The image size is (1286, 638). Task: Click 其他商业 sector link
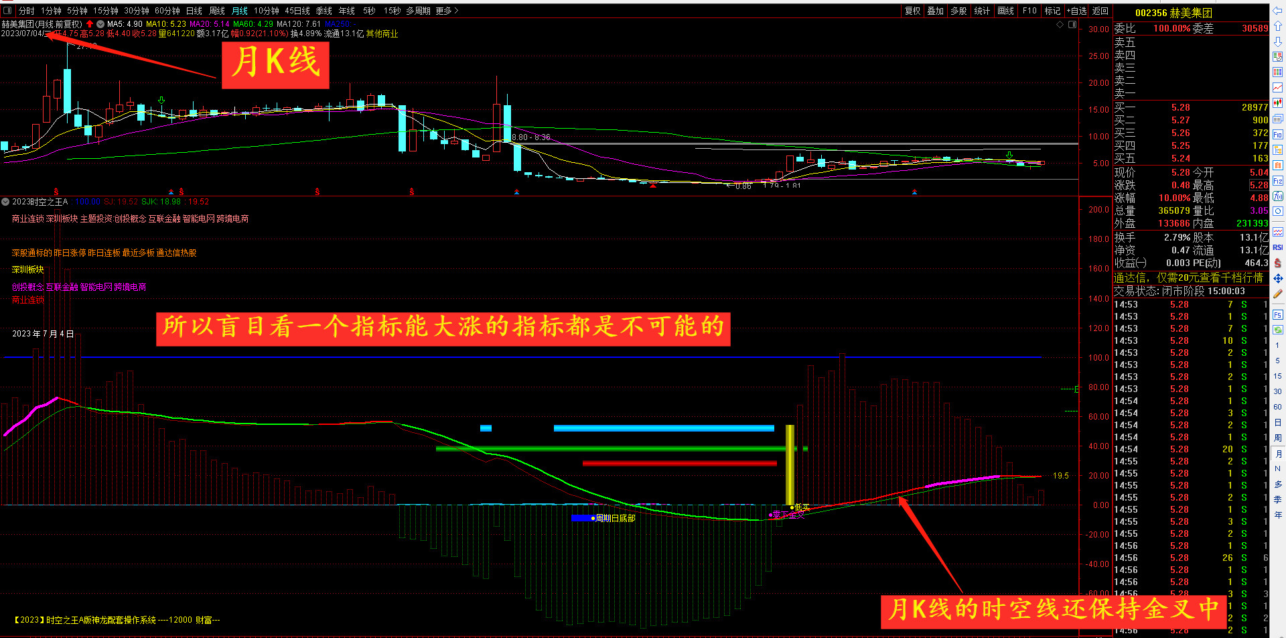point(382,34)
